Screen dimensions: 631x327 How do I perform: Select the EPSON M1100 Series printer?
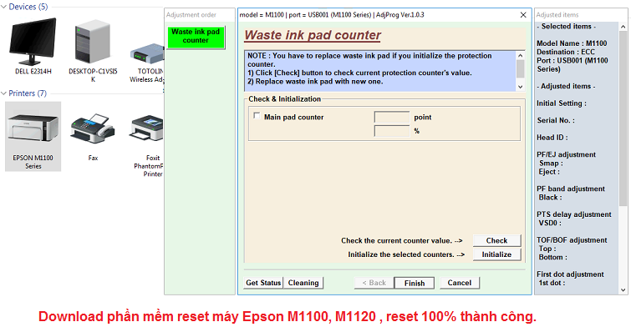33,137
